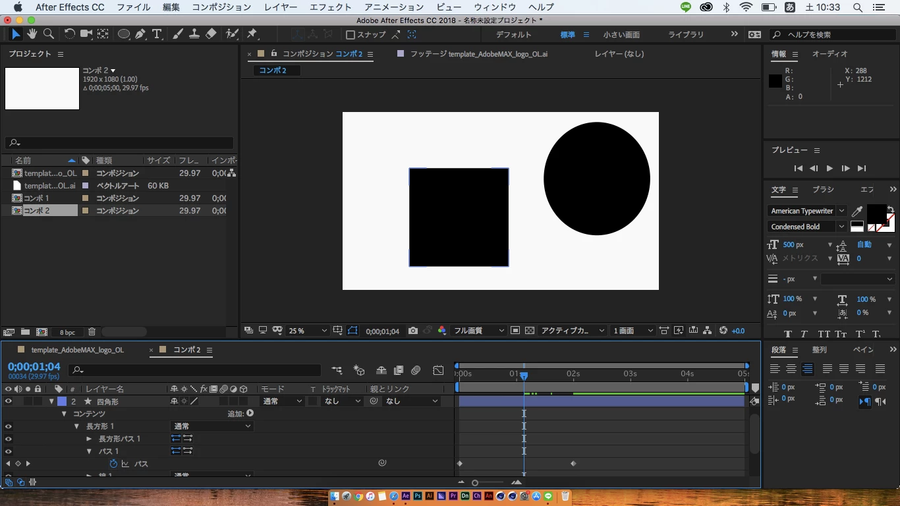Open the エフェクト menu
Screen dimensions: 900x506
point(330,7)
